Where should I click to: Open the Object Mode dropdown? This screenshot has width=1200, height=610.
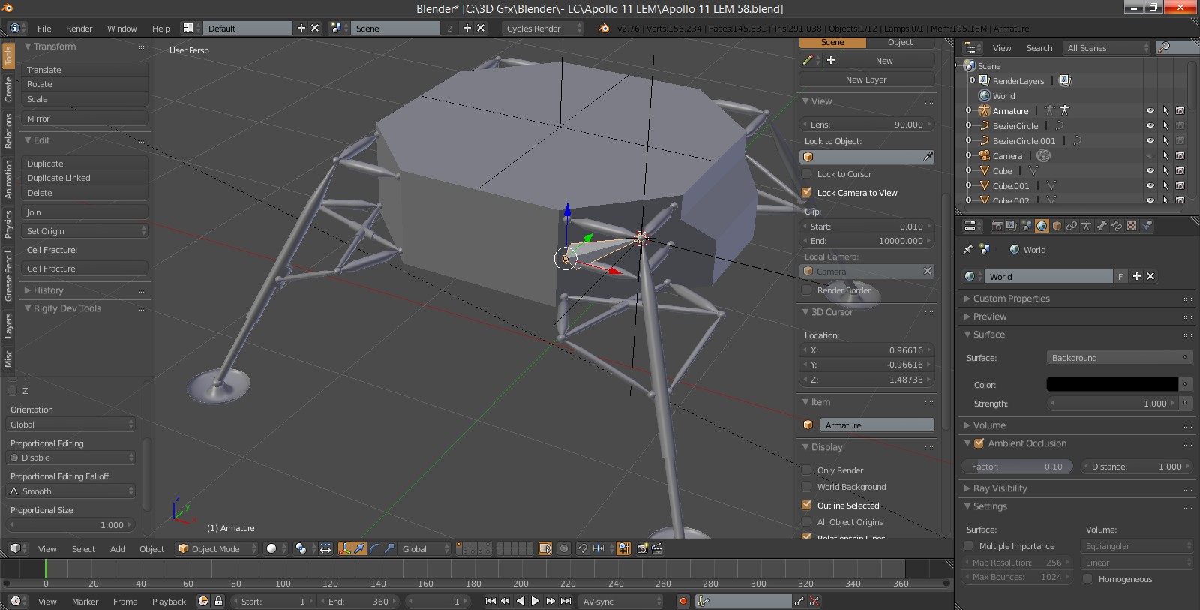[x=217, y=548]
